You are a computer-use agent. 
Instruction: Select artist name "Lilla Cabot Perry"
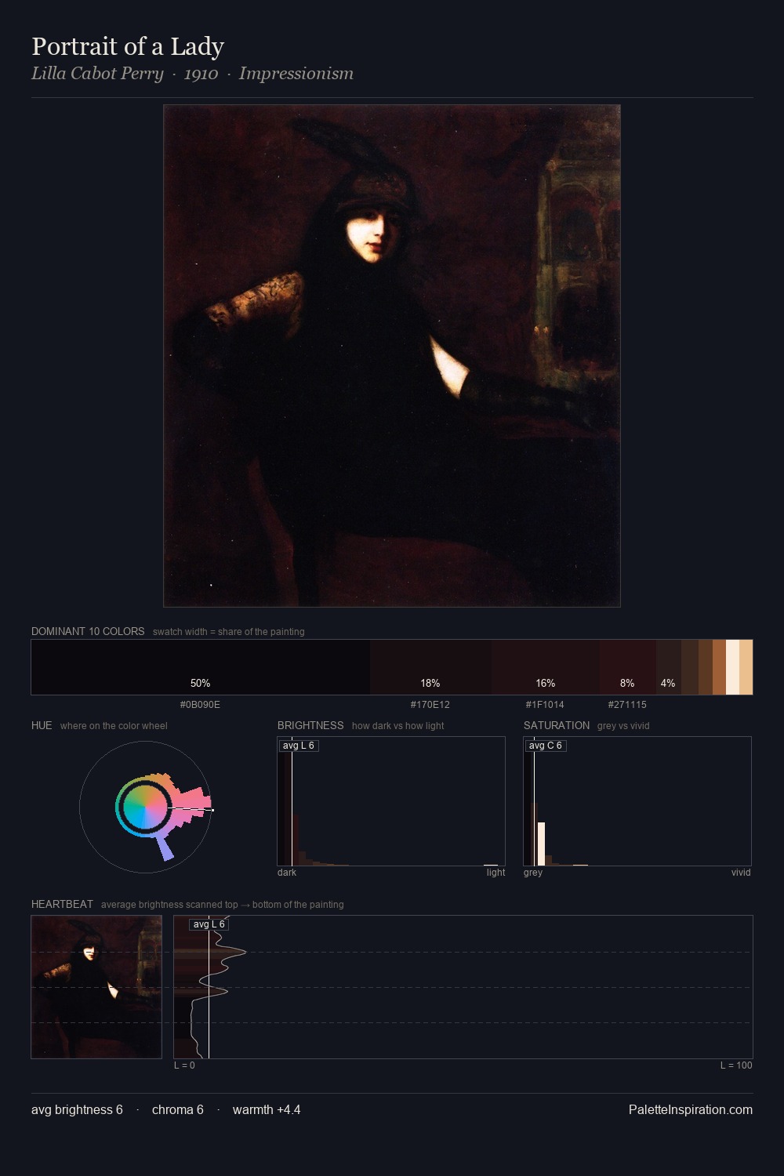point(97,74)
